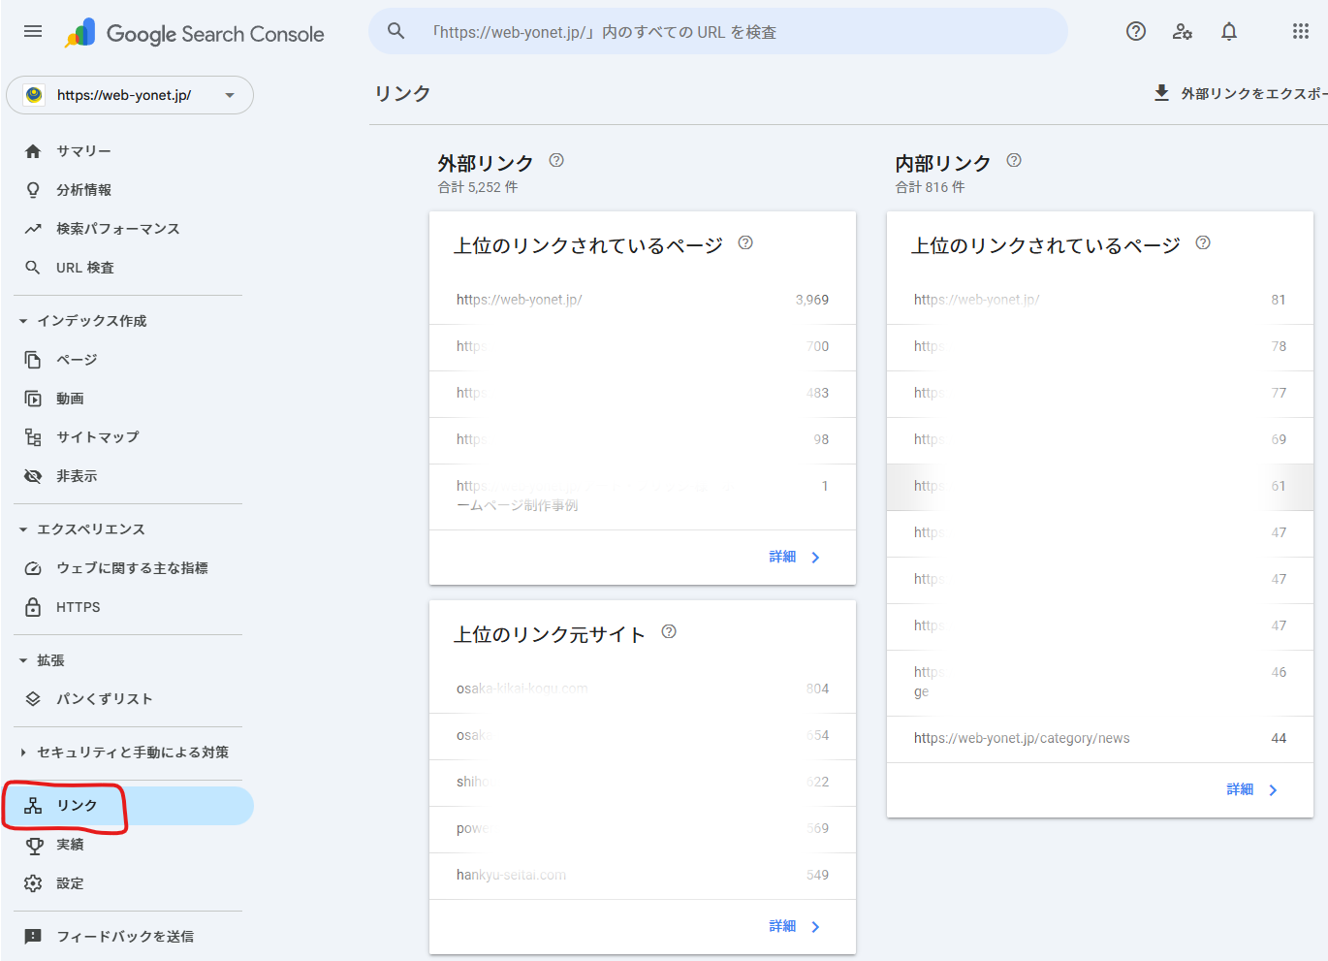Collapse the インデックス作成 section
Viewport: 1328px width, 961px height.
coord(23,321)
